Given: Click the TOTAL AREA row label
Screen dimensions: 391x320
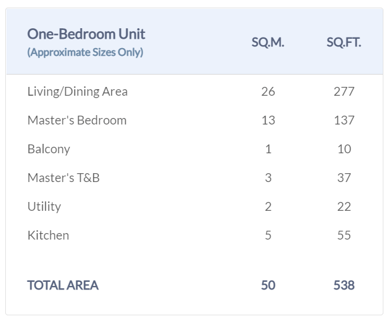Looking at the screenshot, I should [63, 285].
